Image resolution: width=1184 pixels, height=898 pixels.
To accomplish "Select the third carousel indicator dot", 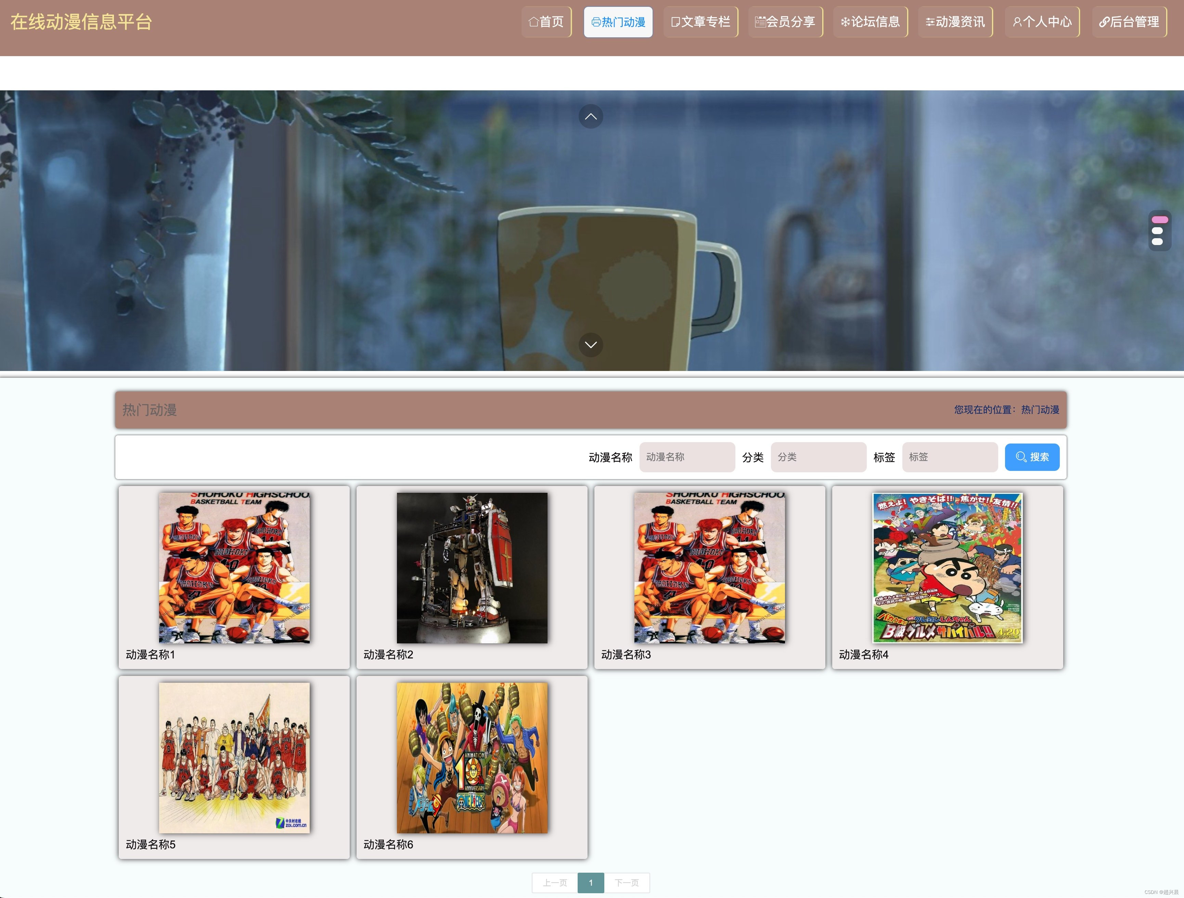I will [x=1157, y=242].
